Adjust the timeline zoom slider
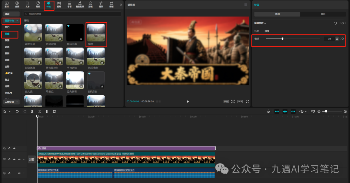 [332, 111]
